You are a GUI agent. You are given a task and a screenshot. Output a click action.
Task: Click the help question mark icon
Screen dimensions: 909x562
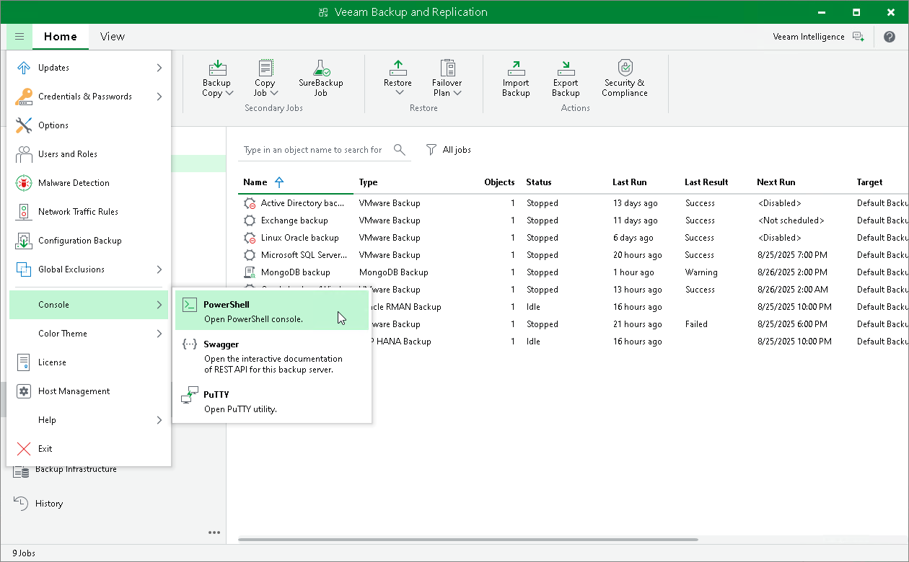point(889,37)
